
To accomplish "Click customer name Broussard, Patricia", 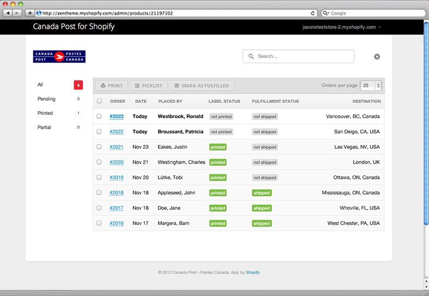I will (x=180, y=132).
